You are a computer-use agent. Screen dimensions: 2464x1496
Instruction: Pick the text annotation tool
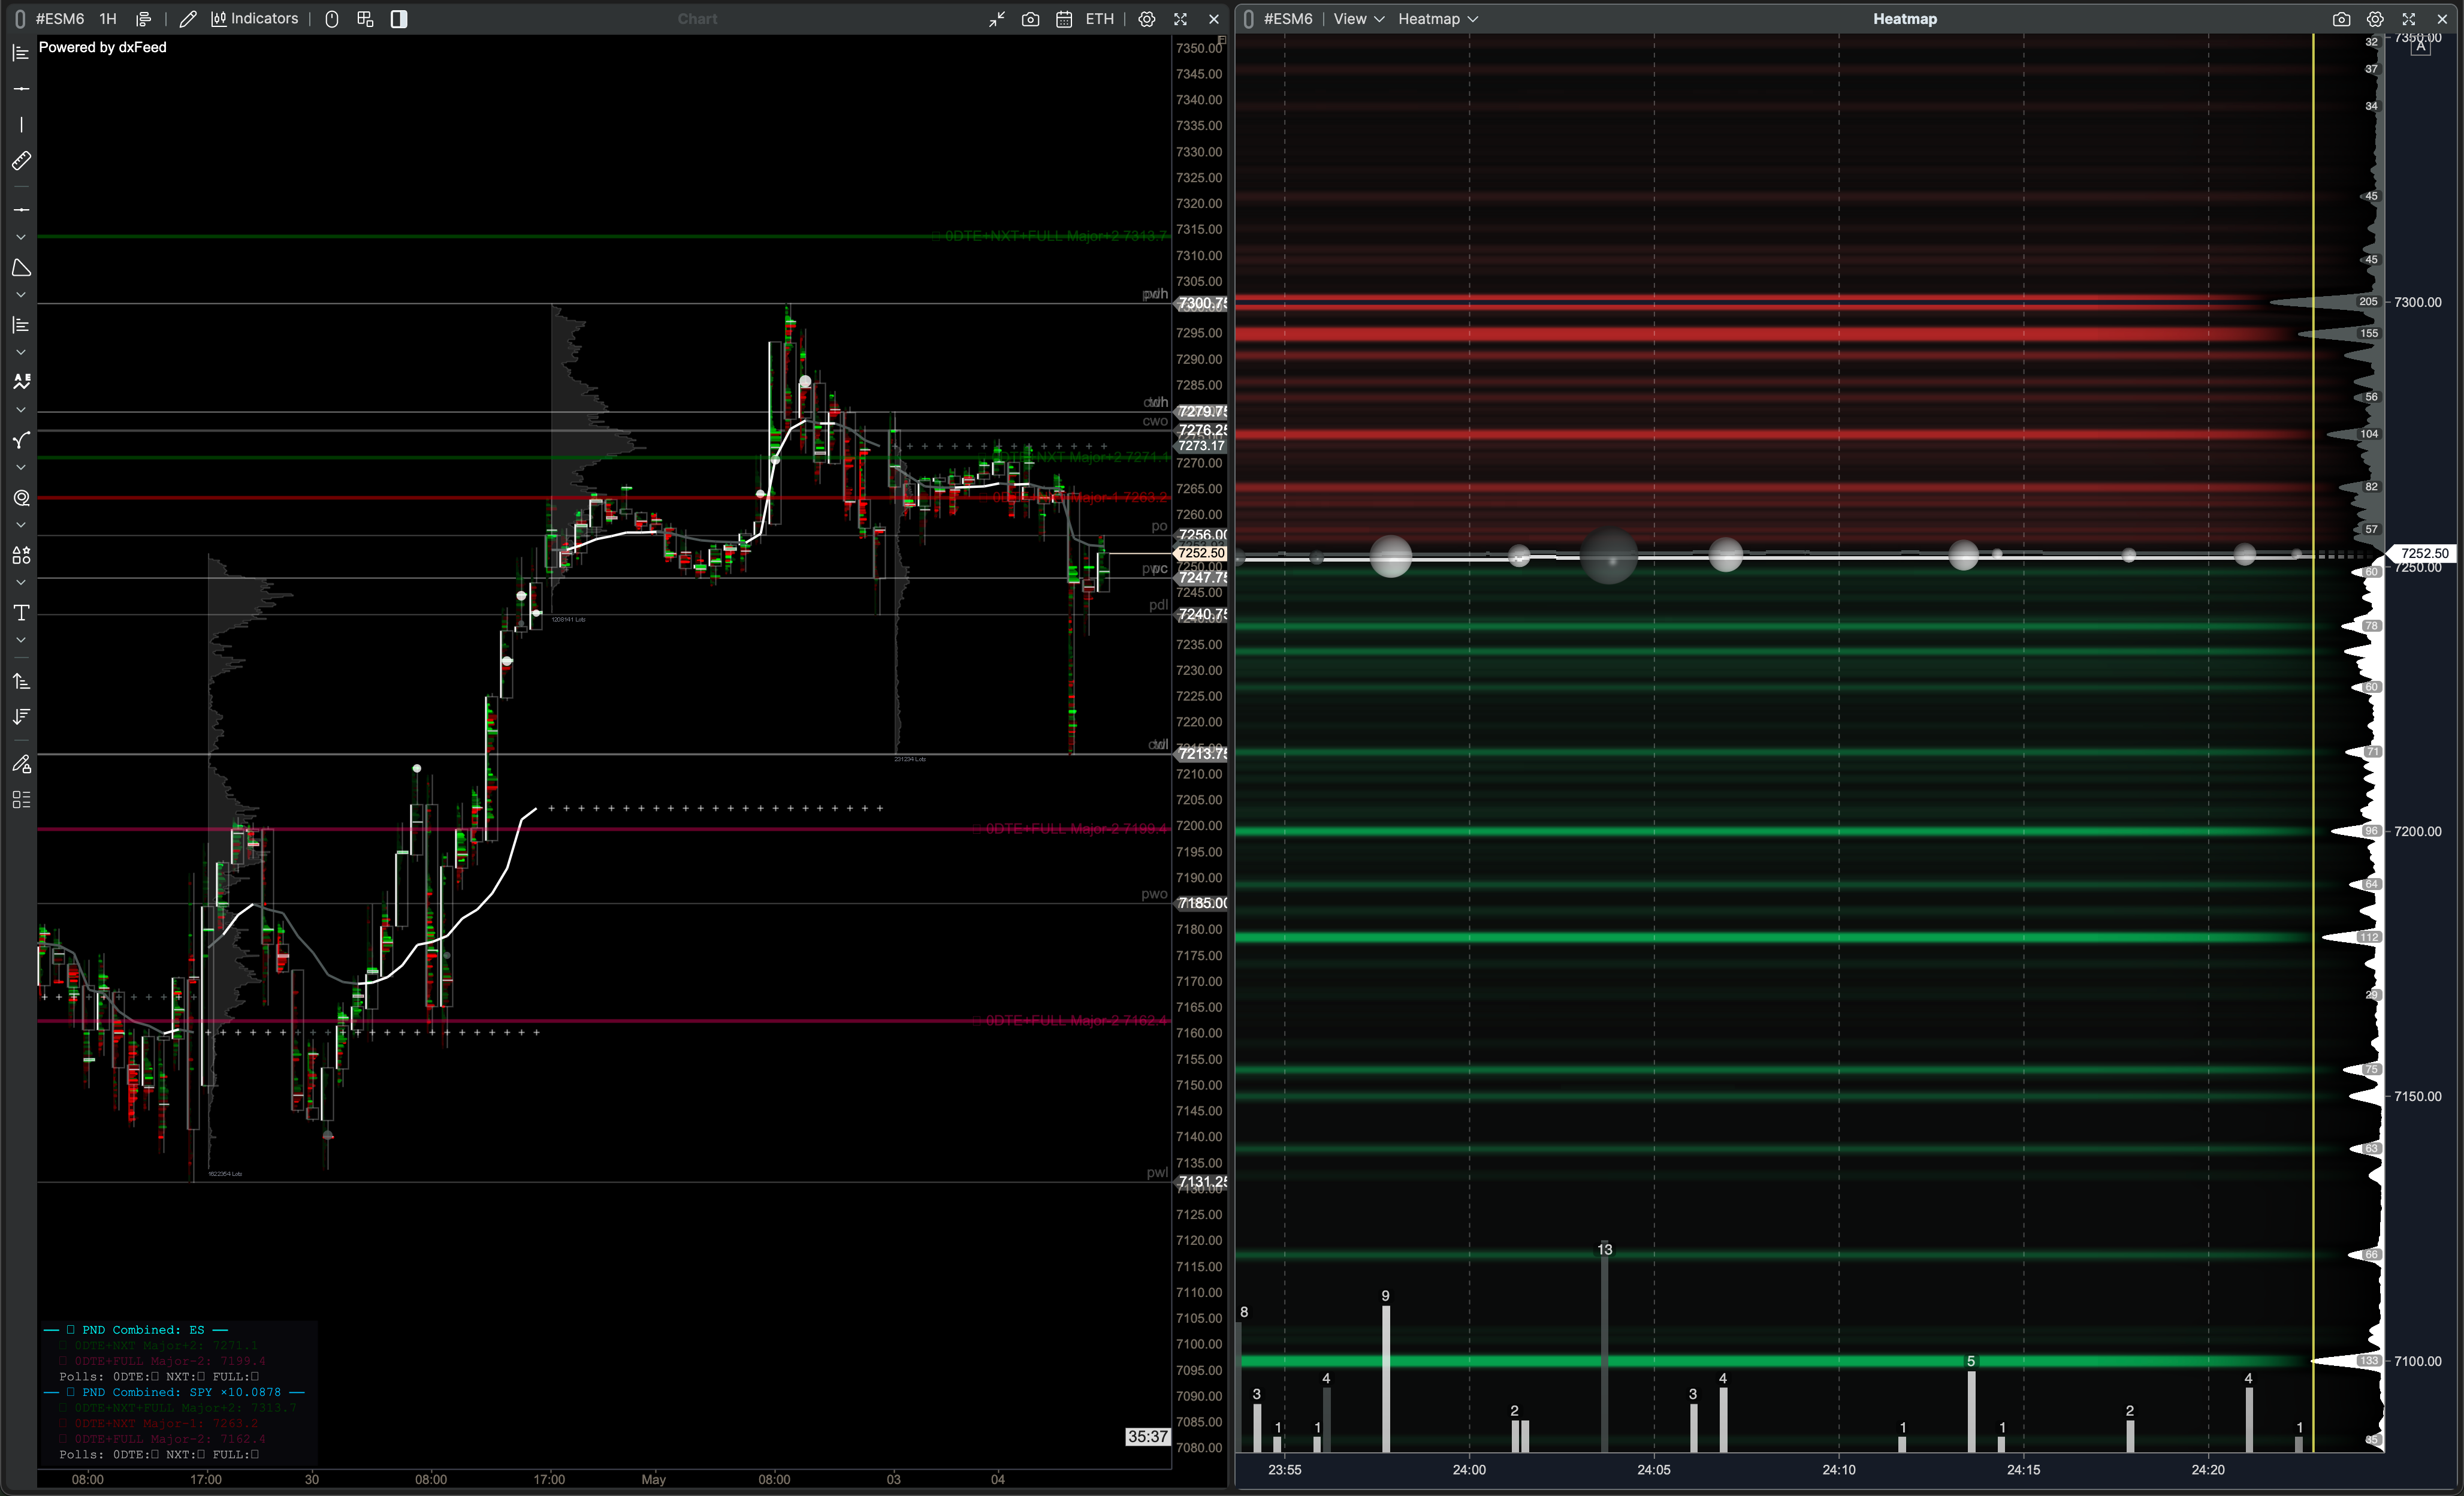(21, 613)
